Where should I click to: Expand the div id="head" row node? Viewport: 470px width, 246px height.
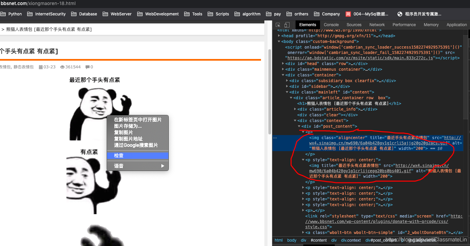283,64
